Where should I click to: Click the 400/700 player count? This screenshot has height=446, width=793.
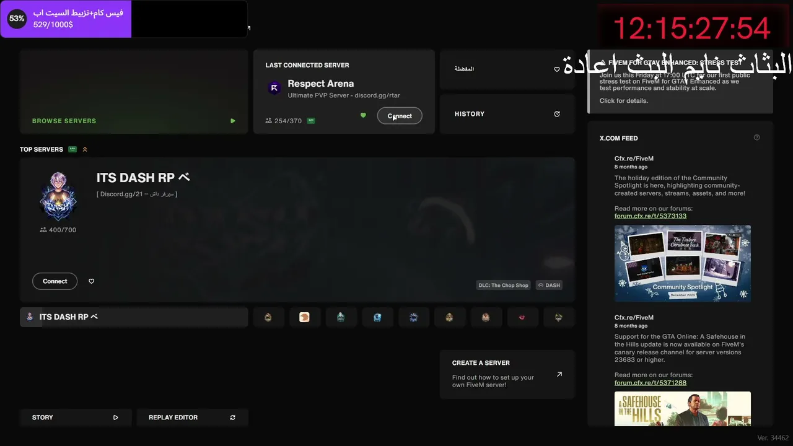coord(58,230)
